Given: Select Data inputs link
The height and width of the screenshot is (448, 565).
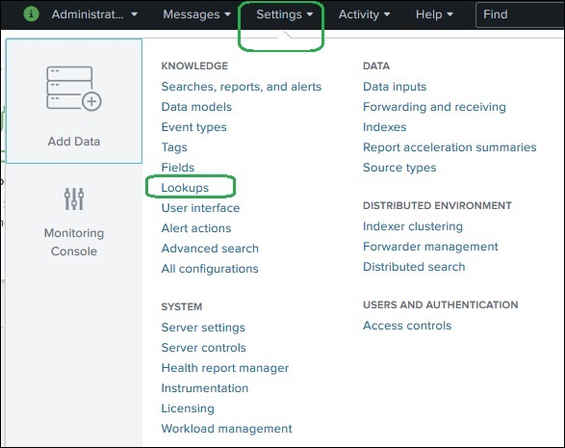Looking at the screenshot, I should tap(395, 87).
